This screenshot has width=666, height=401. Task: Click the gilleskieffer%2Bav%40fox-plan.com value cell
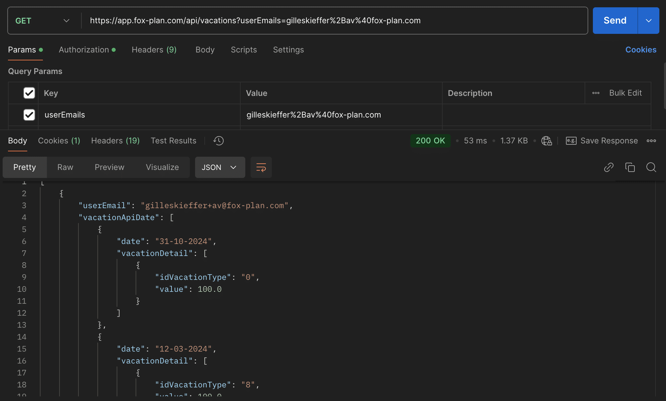pyautogui.click(x=341, y=115)
